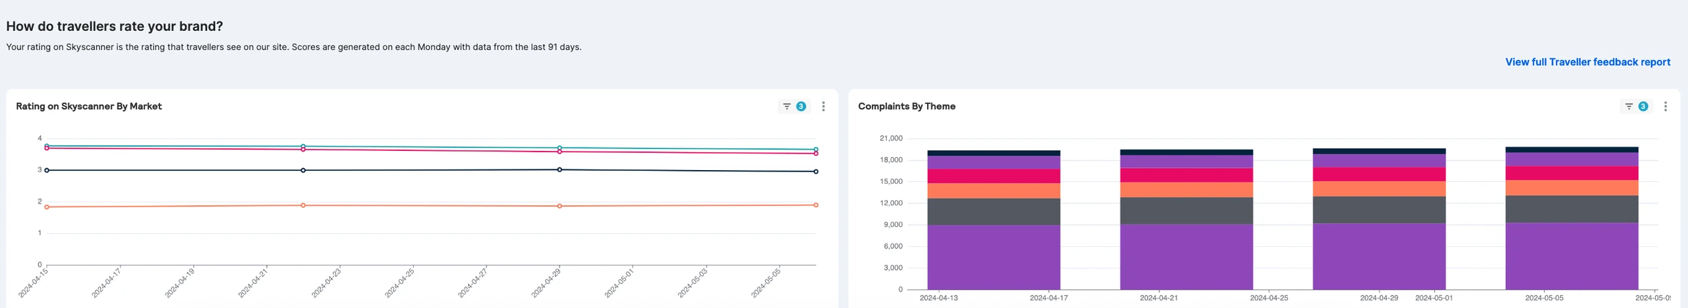This screenshot has height=308, width=1688.
Task: Click filter count badge on Rating By Market chart
Action: (x=801, y=106)
